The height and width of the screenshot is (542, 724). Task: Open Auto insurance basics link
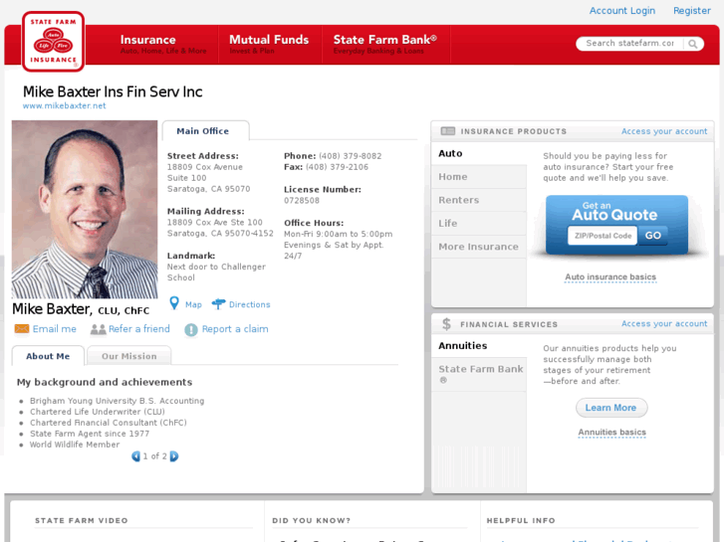(x=610, y=277)
